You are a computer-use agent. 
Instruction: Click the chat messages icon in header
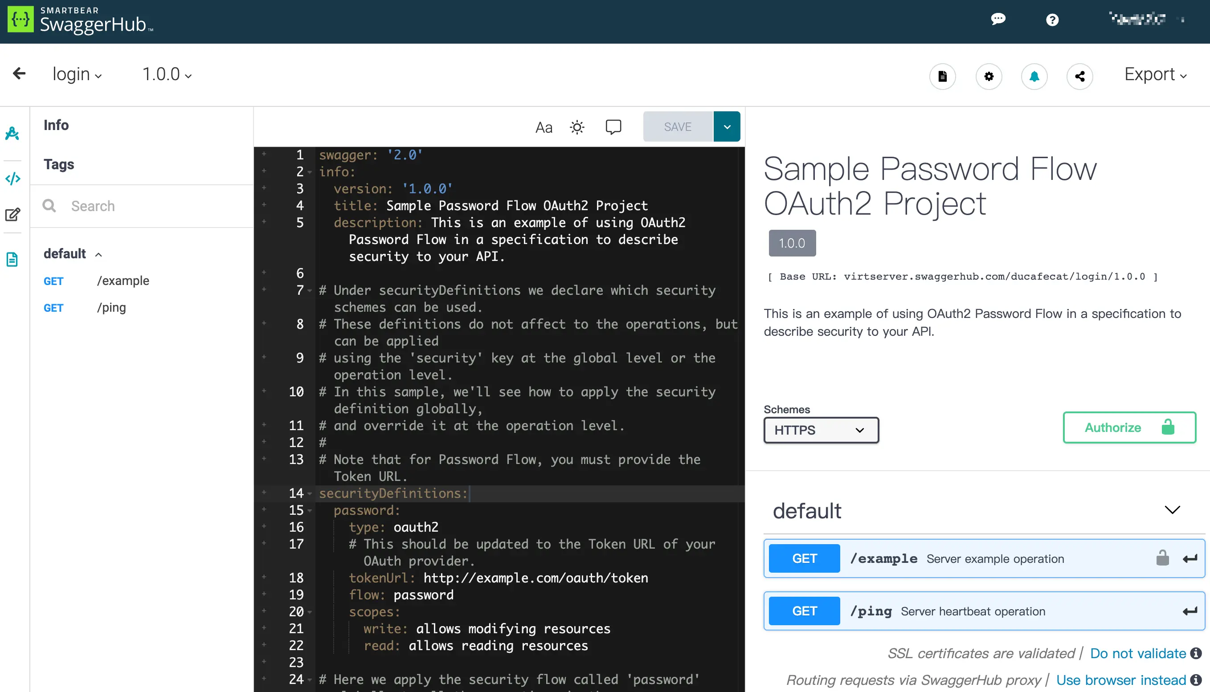(998, 20)
